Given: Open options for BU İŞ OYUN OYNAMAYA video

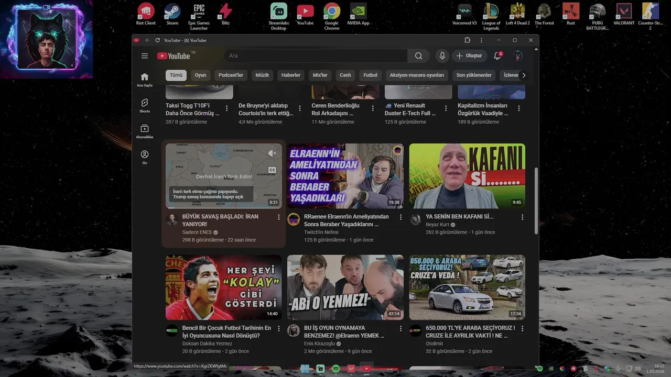Looking at the screenshot, I should pos(401,328).
